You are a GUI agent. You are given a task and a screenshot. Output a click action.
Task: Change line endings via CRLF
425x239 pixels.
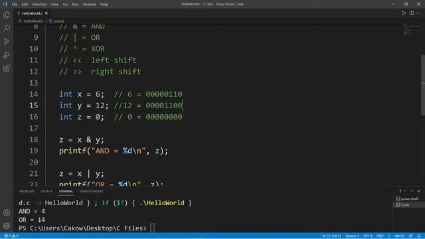[x=380, y=236]
